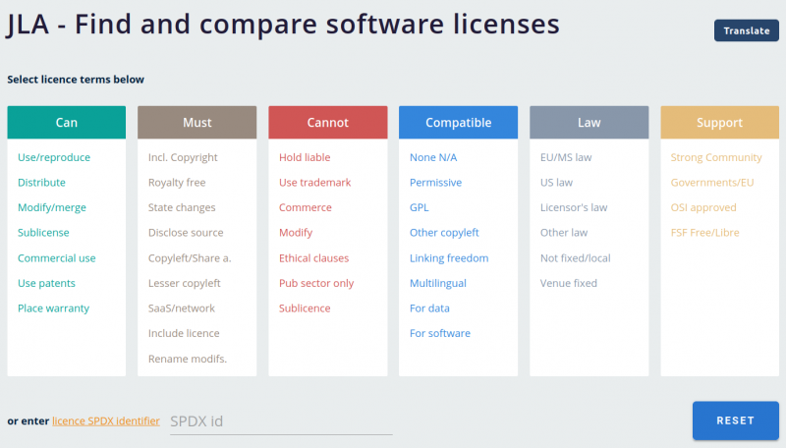Screen dimensions: 786x448
Task: Enable the Disclose source requirement
Action: click(x=186, y=233)
